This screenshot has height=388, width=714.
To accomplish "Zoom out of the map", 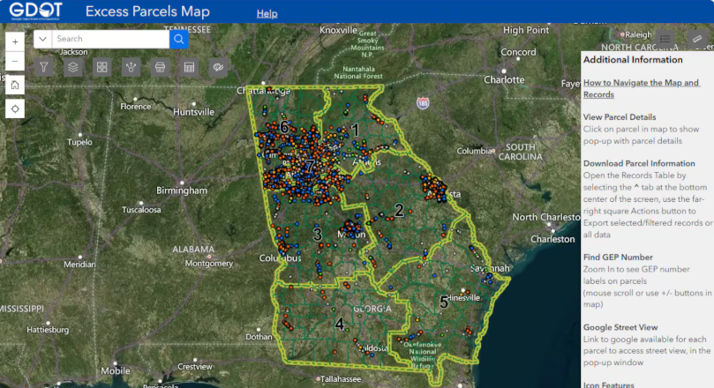I will coord(15,62).
